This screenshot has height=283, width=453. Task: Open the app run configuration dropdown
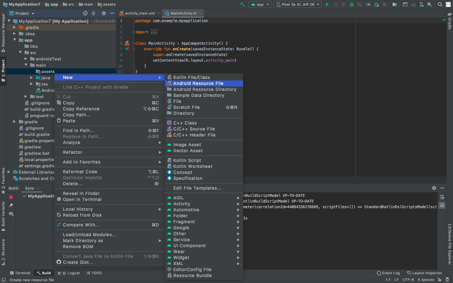(260, 4)
